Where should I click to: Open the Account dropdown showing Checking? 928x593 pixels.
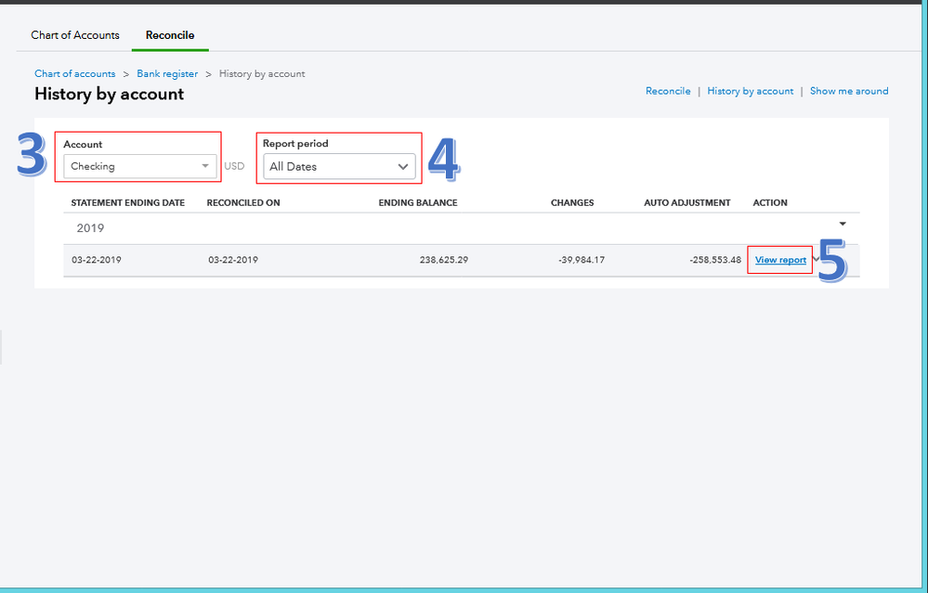click(x=139, y=166)
